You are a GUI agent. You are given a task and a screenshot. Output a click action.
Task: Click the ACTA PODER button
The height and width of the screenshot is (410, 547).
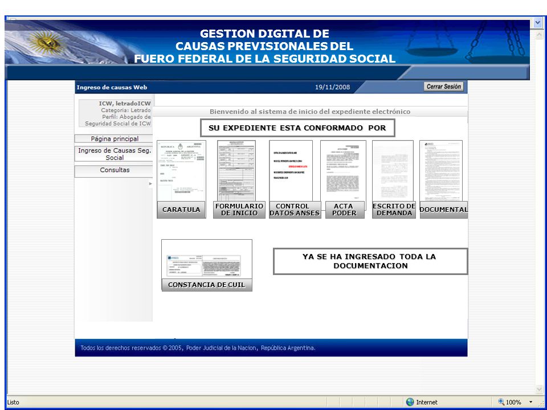(x=345, y=210)
